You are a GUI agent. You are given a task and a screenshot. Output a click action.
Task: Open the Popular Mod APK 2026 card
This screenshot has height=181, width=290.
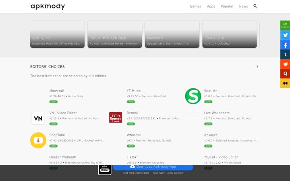115,34
